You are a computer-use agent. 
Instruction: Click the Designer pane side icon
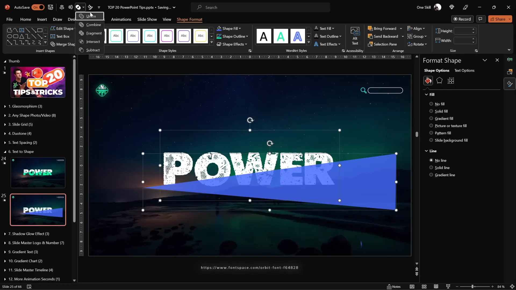pyautogui.click(x=510, y=84)
